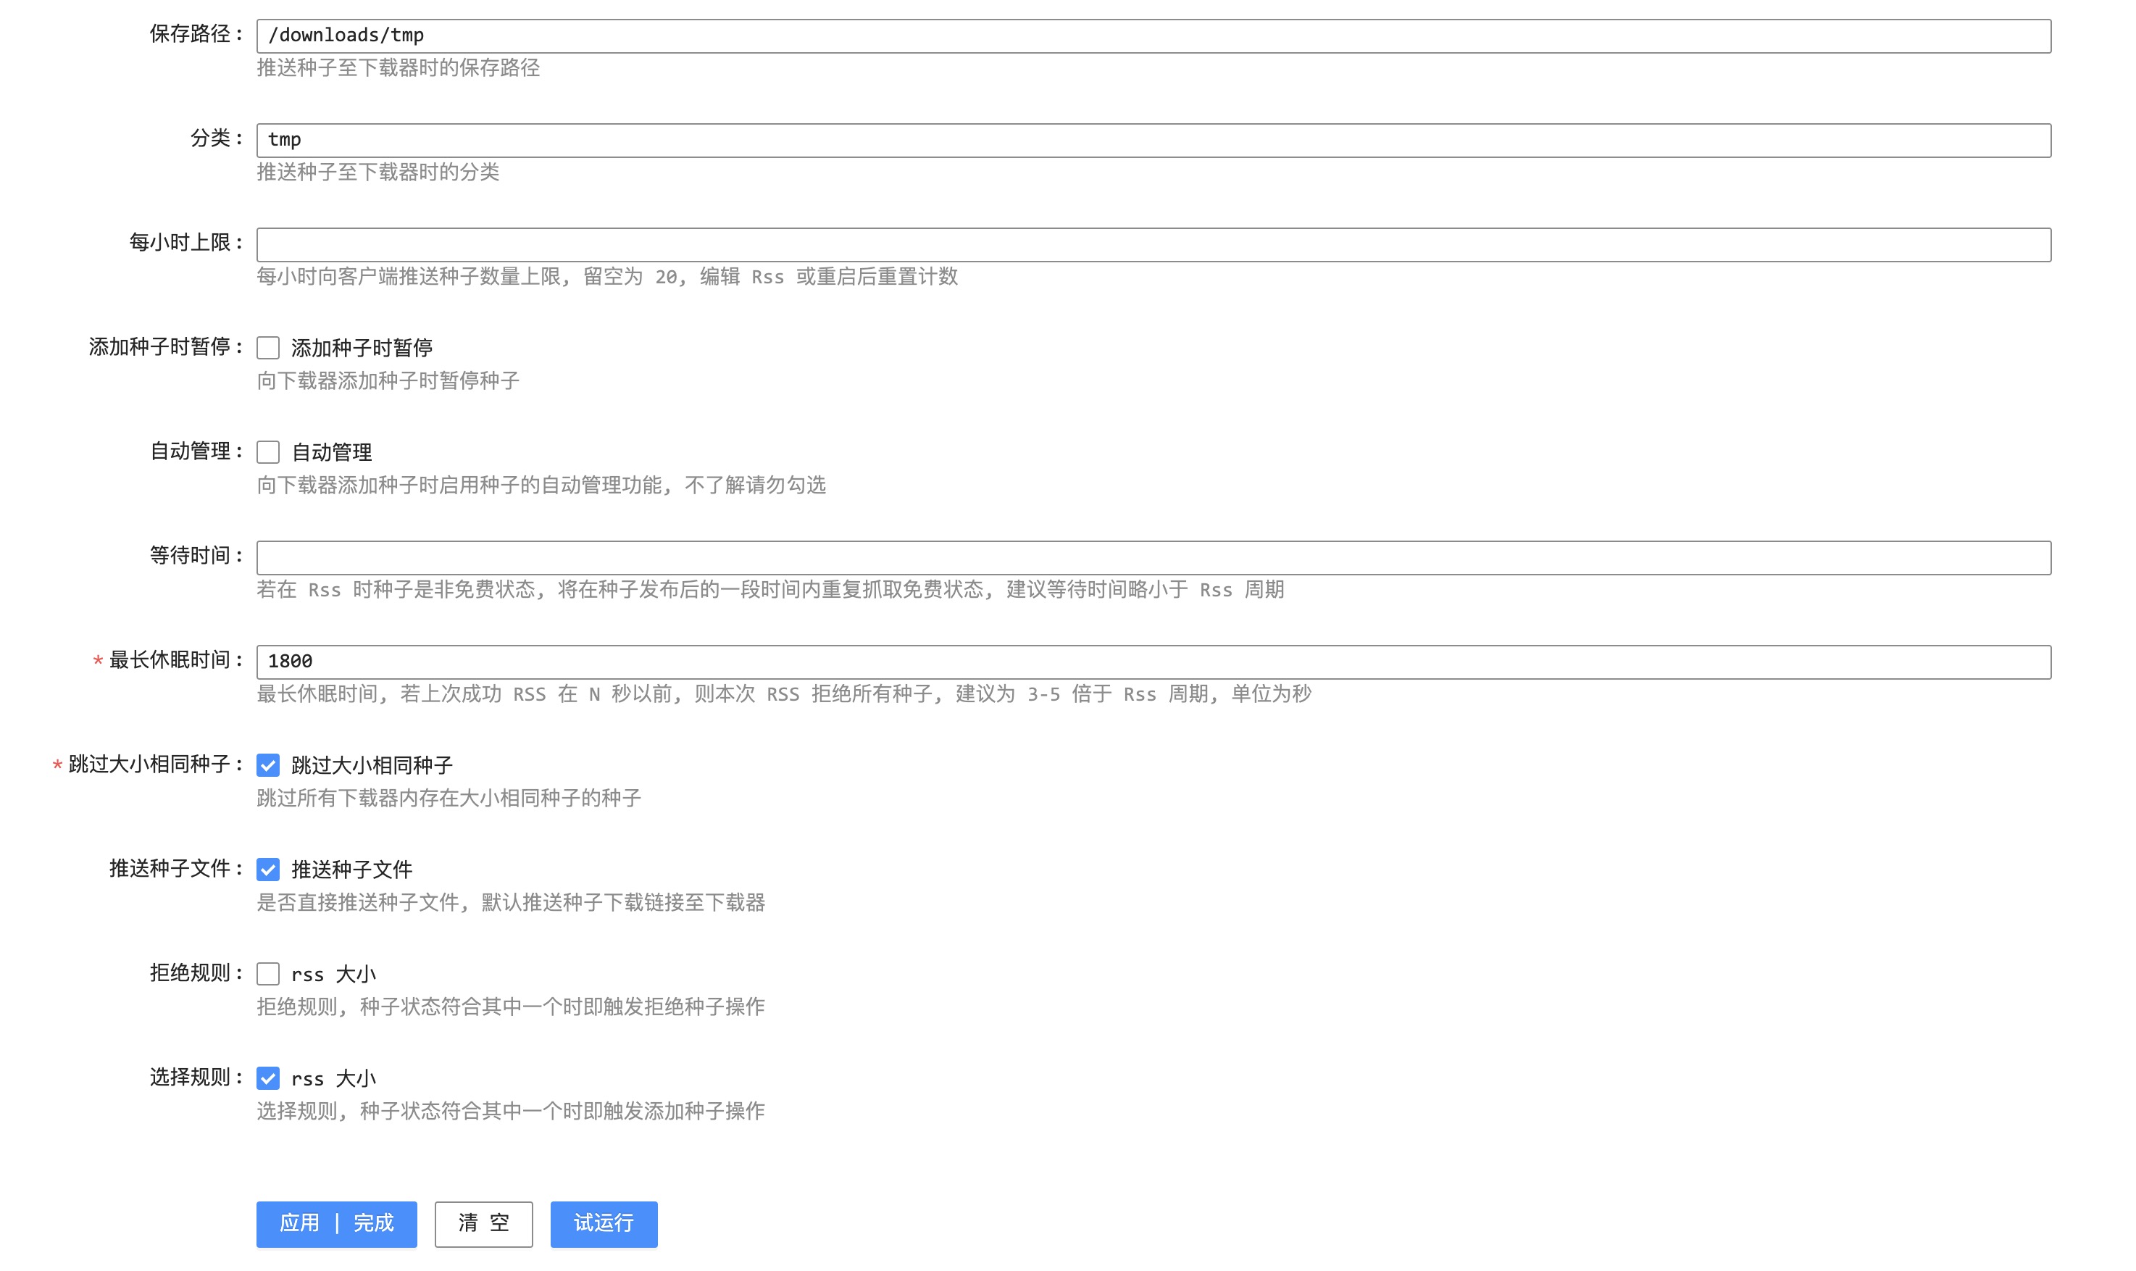The height and width of the screenshot is (1271, 2136).
Task: Enable the 添加种子时暂停 checkbox
Action: coord(268,348)
